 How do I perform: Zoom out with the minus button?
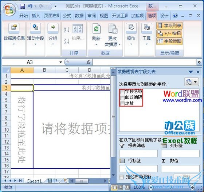point(150,187)
